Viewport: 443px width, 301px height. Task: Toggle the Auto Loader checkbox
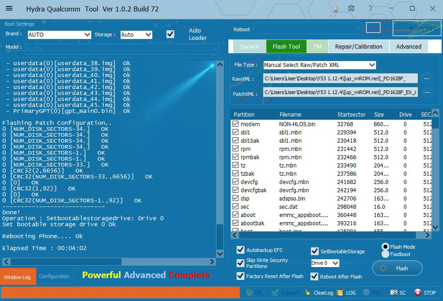tap(170, 34)
